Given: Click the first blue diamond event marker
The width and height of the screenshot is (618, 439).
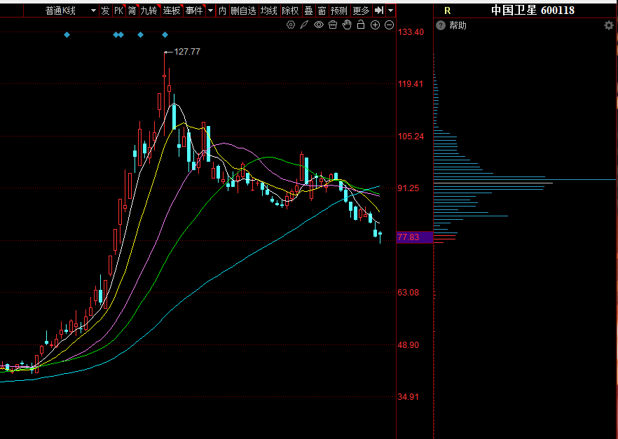Looking at the screenshot, I should point(67,35).
